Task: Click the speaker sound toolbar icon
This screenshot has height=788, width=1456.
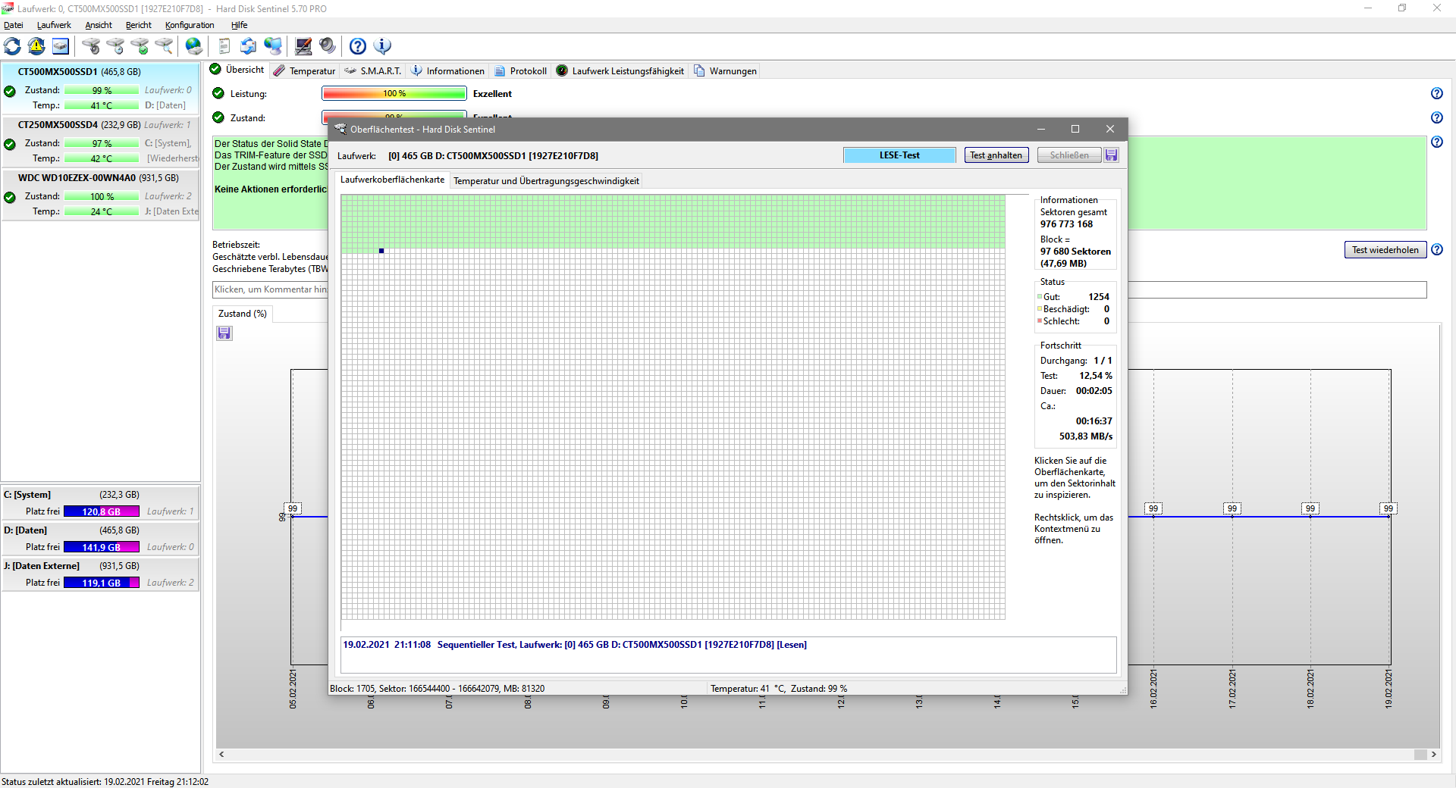Action: click(328, 46)
